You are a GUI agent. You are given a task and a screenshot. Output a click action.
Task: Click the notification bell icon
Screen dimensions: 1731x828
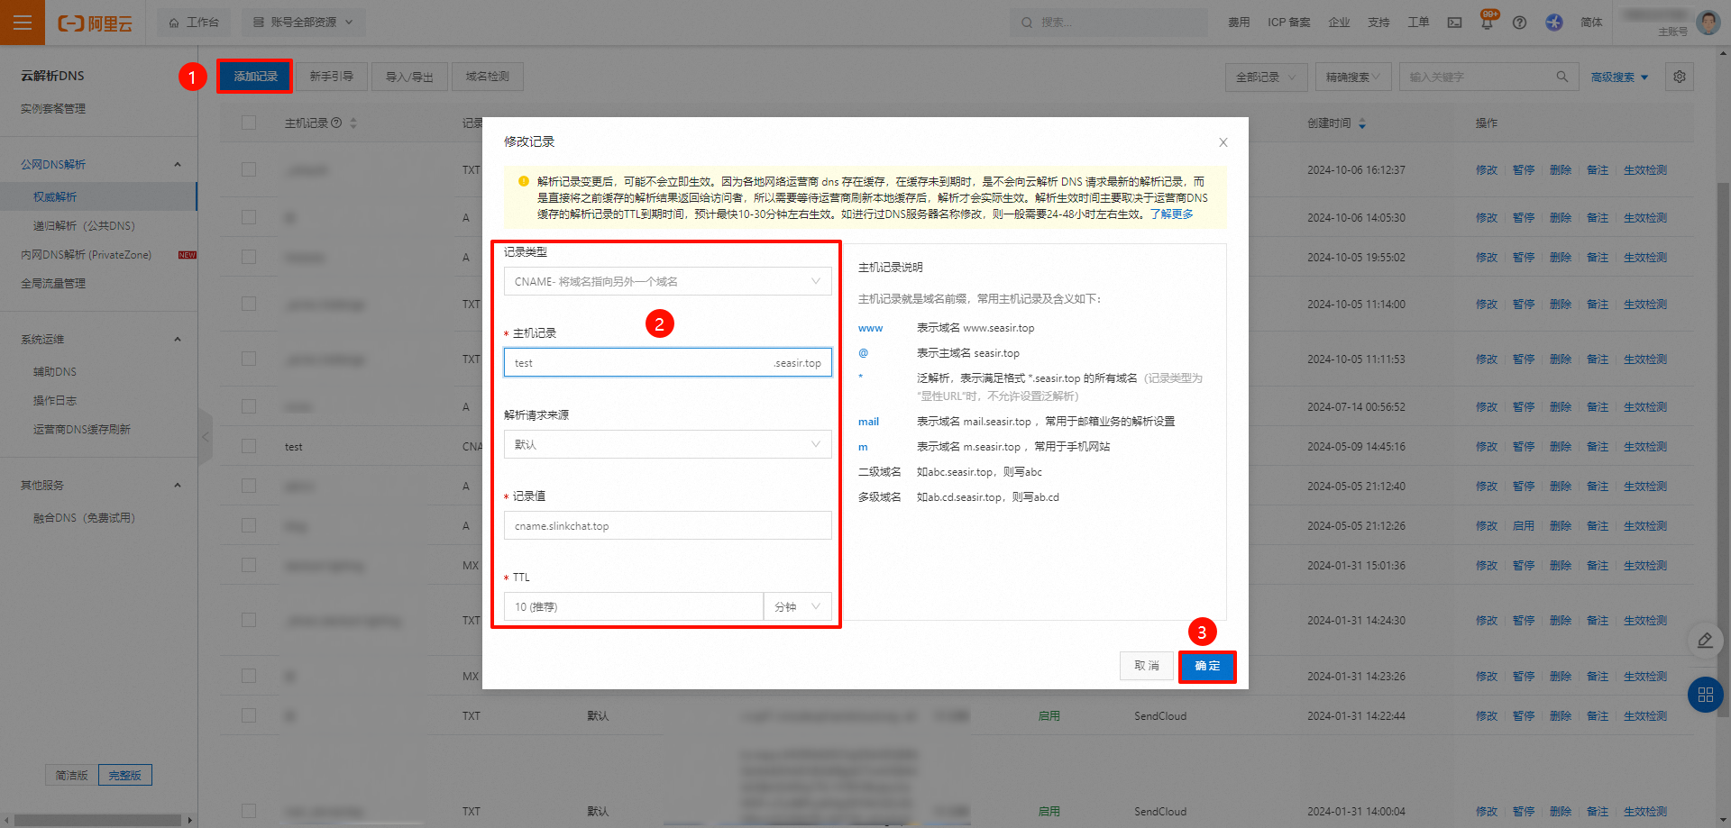click(x=1487, y=23)
